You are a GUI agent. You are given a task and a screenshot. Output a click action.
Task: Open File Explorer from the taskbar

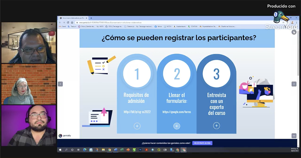103,150
